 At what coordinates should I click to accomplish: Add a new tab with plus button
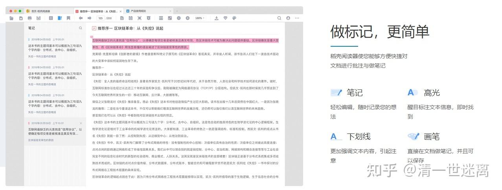click(177, 11)
